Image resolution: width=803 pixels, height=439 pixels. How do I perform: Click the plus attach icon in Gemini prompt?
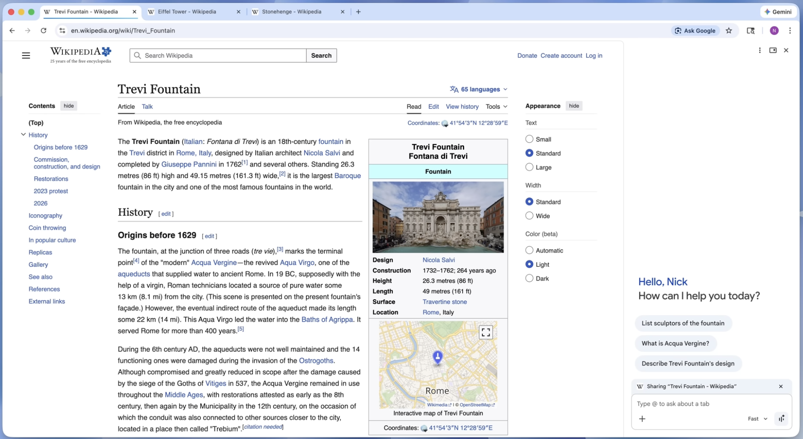click(x=642, y=419)
